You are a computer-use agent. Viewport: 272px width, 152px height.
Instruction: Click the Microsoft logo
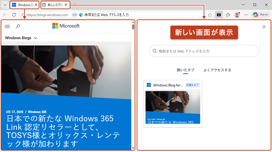click(x=66, y=26)
